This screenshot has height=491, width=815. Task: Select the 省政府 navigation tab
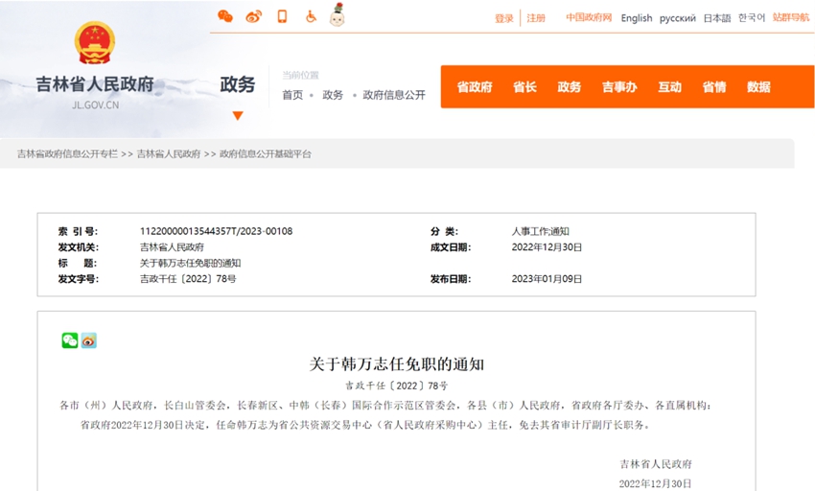click(474, 87)
